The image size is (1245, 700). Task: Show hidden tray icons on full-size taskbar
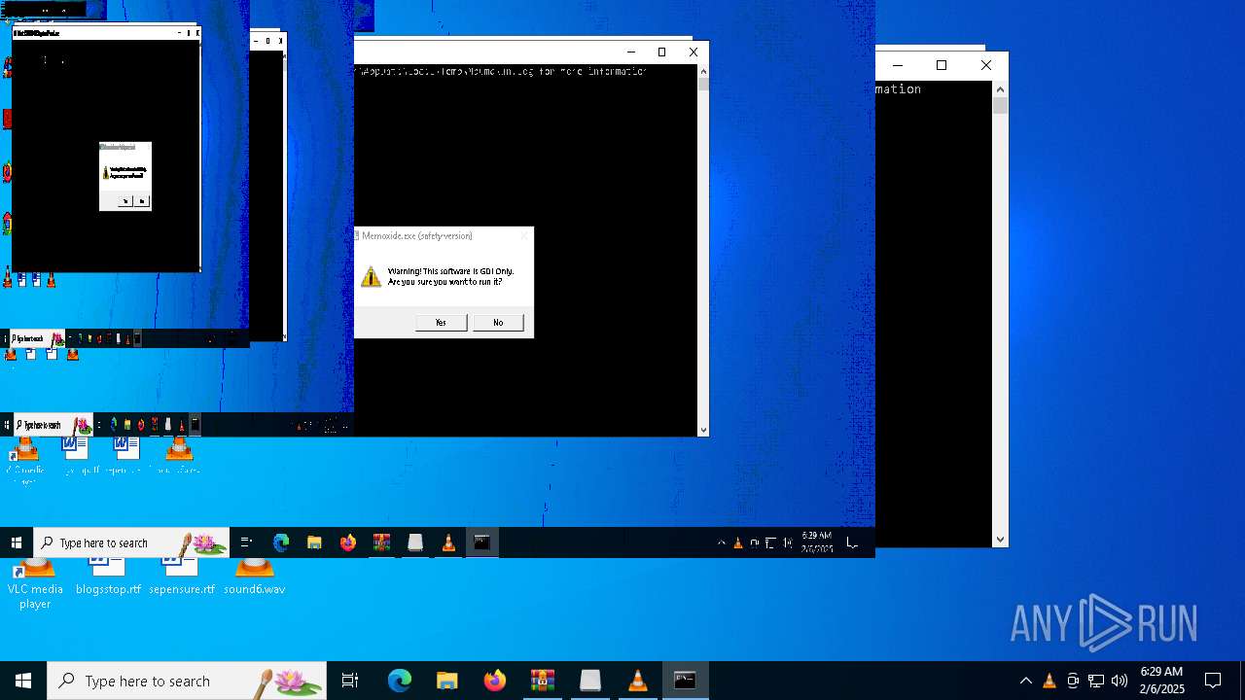[x=1025, y=681]
